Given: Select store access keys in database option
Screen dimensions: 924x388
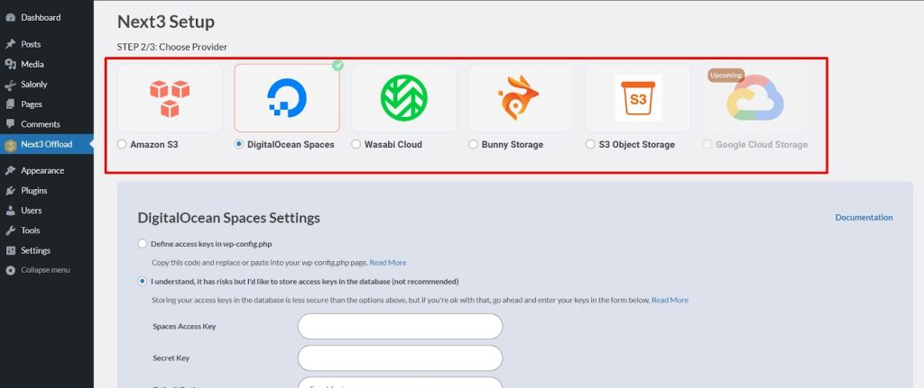Looking at the screenshot, I should click(142, 282).
